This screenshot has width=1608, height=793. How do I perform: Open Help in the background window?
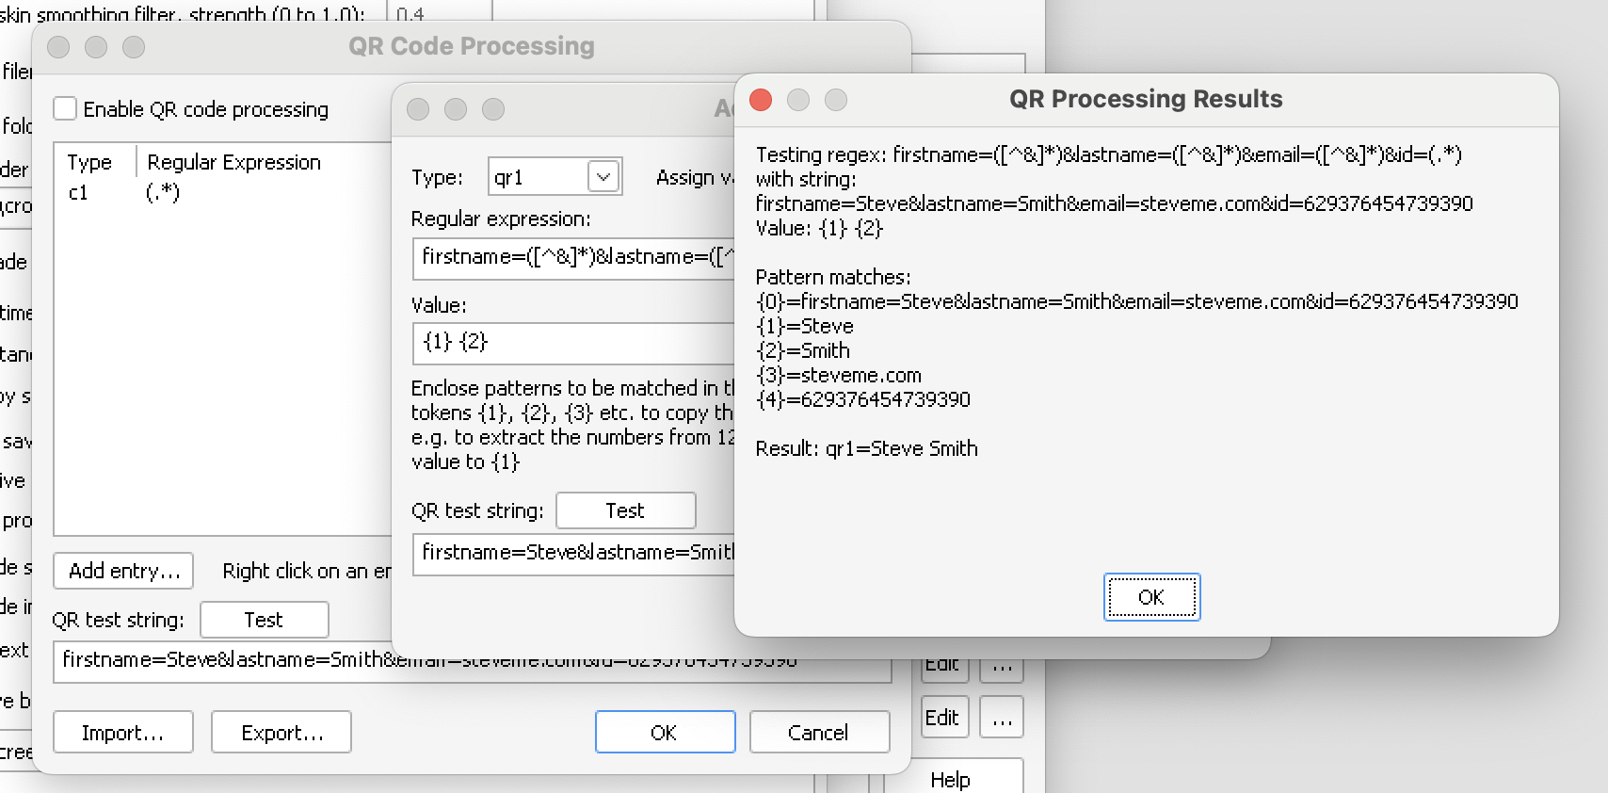[x=951, y=779]
